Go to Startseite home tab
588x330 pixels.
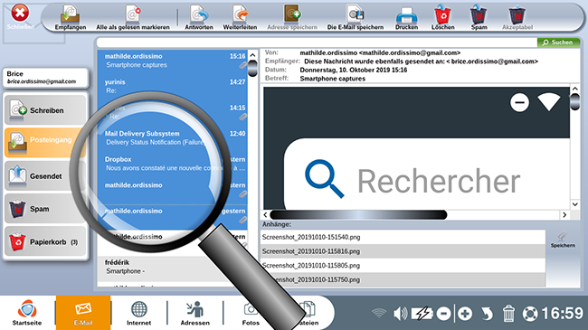click(x=27, y=313)
